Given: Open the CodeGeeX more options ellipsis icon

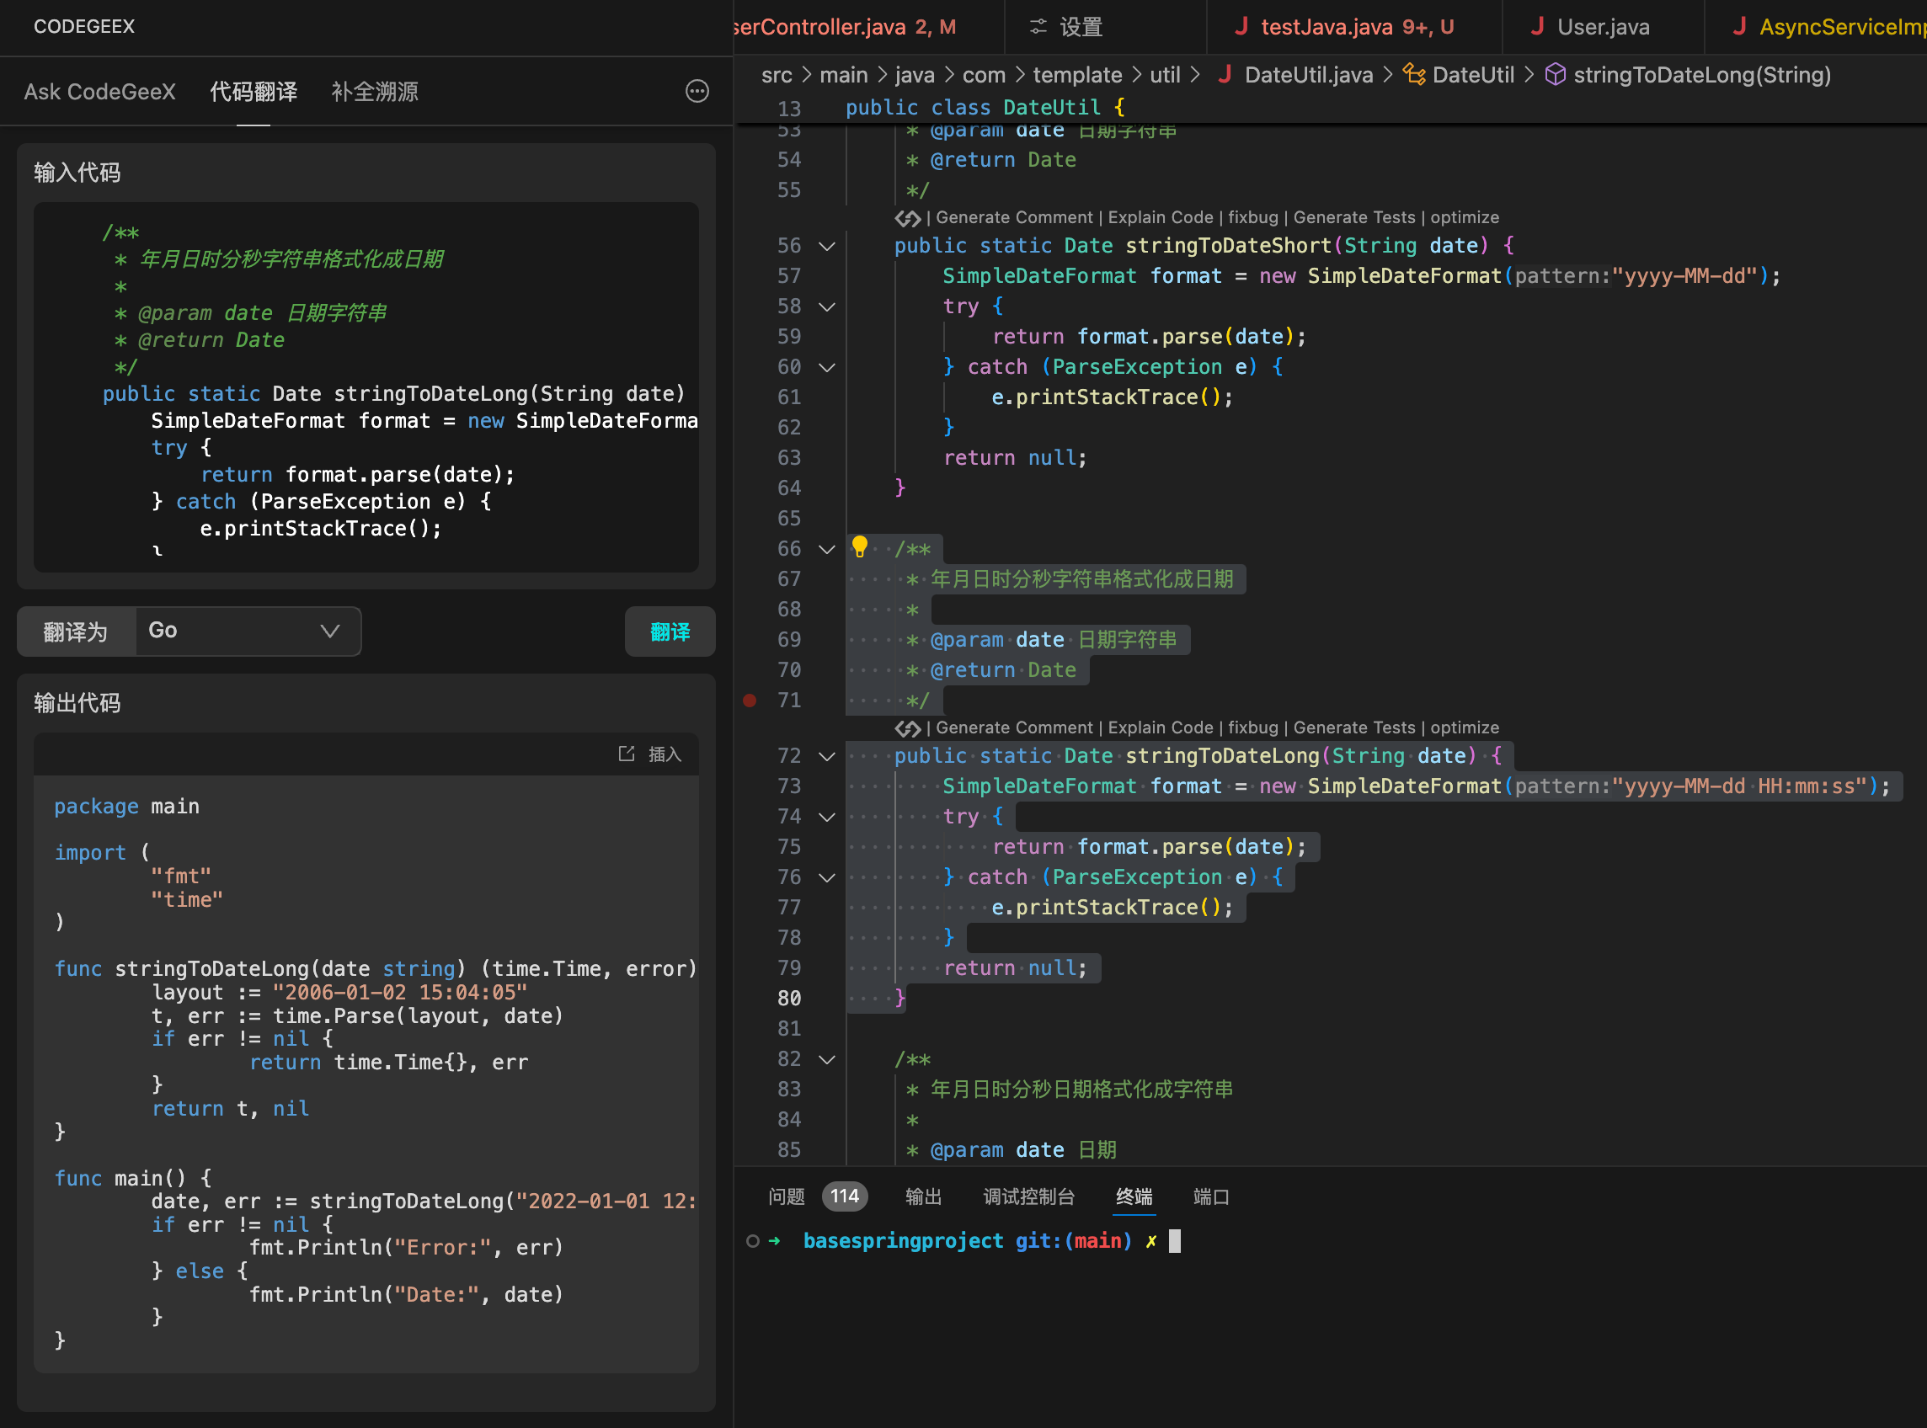Looking at the screenshot, I should click(697, 92).
